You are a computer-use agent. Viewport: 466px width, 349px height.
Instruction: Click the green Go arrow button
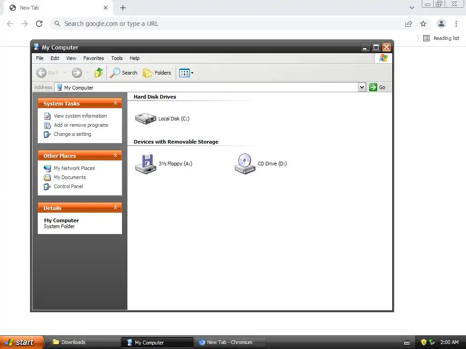pyautogui.click(x=373, y=87)
